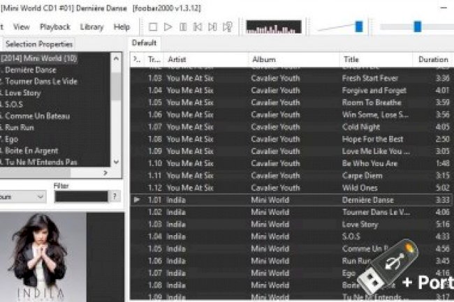
Task: Click the filter help question mark button
Action: tap(115, 197)
